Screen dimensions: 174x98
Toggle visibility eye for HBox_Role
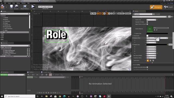pyautogui.click(x=29, y=55)
